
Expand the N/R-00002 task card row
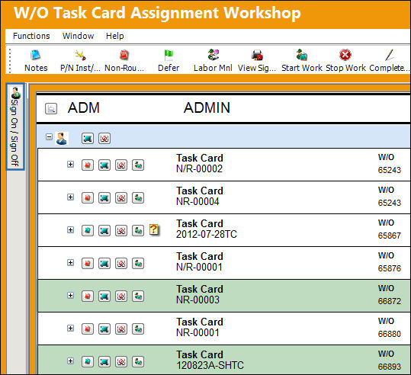tap(70, 165)
